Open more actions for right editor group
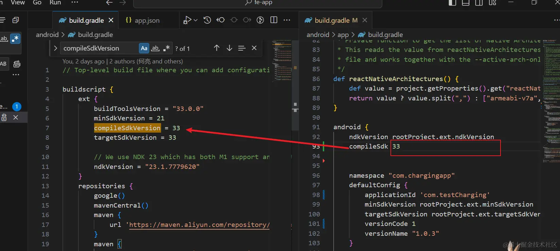The height and width of the screenshot is (251, 560). (x=557, y=20)
